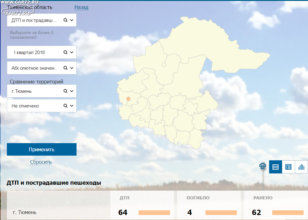
Task: Click search icon in г. Тюмень field
Action: point(66,91)
